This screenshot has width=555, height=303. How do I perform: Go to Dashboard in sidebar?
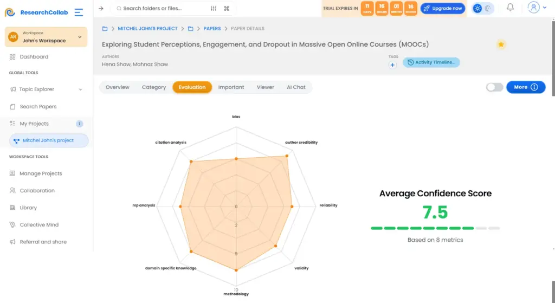tap(34, 56)
